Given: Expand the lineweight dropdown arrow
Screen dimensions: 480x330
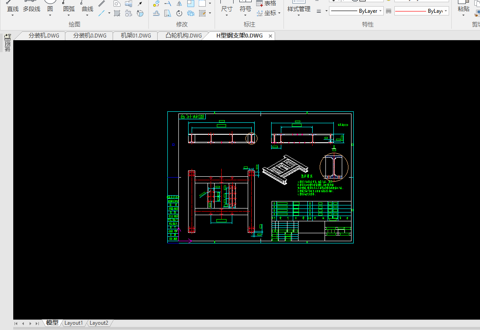Looking at the screenshot, I should point(326,11).
